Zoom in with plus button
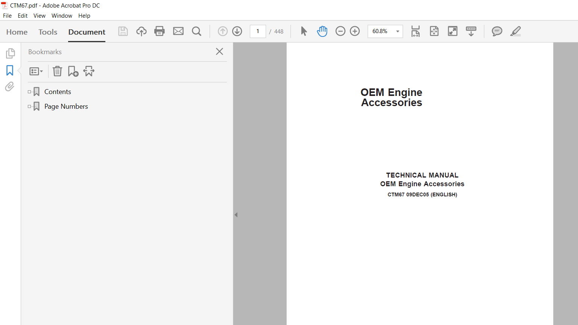 point(355,31)
